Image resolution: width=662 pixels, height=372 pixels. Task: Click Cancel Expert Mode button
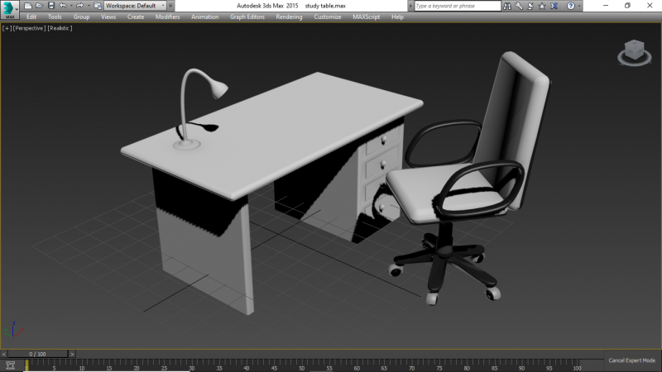coord(631,360)
